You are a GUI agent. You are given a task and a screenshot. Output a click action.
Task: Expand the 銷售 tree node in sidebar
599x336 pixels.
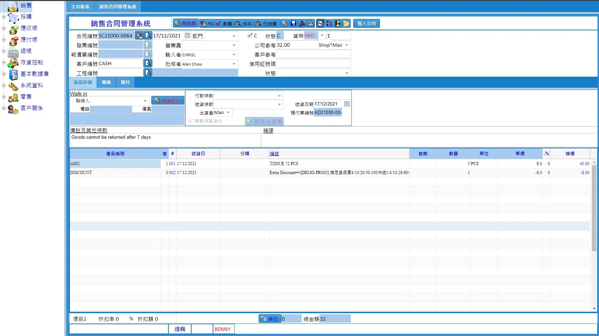4,5
